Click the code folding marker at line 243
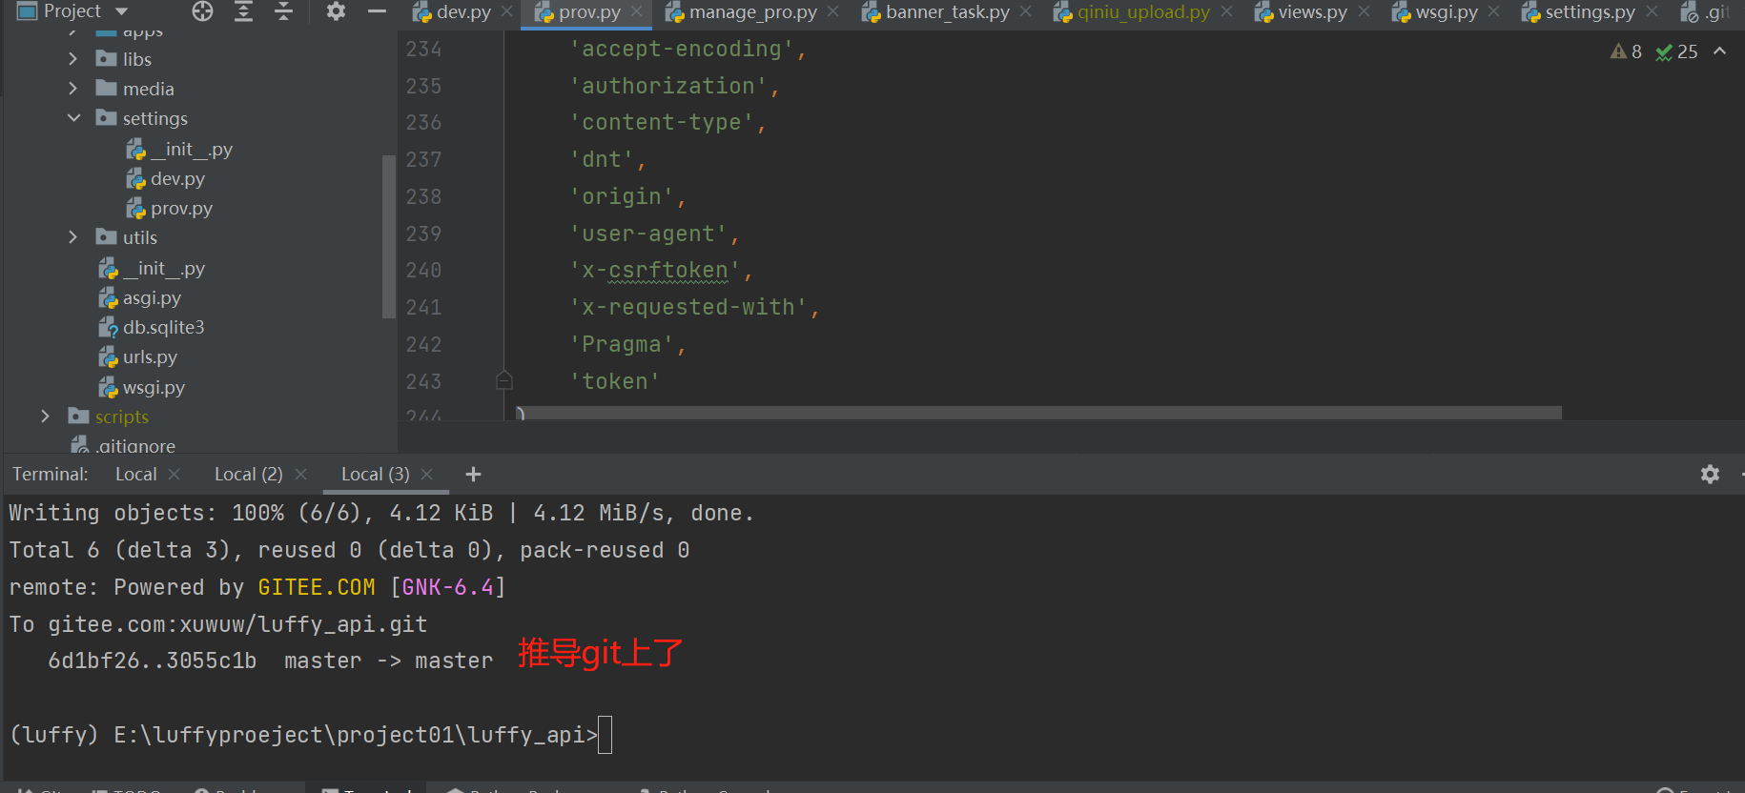The width and height of the screenshot is (1745, 793). pos(504,380)
